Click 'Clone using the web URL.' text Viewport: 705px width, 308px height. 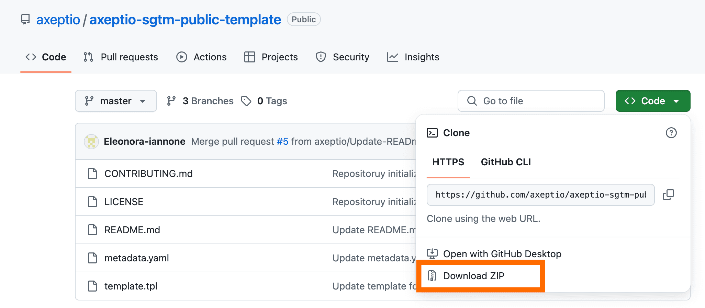pos(483,218)
